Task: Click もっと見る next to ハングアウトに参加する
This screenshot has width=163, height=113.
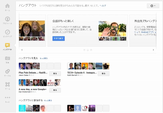Action: coord(48,100)
